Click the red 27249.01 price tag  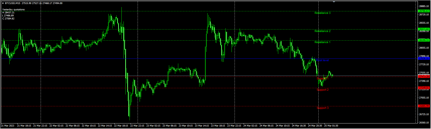click(424, 88)
